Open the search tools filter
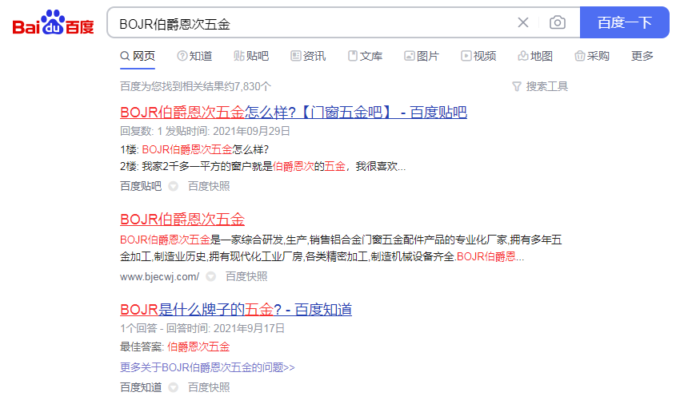 540,86
